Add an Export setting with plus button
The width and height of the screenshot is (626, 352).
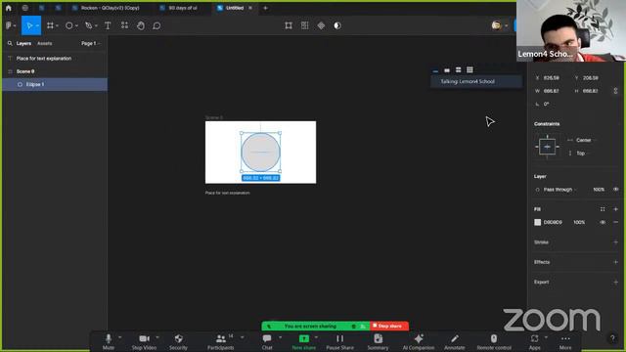[x=615, y=283]
